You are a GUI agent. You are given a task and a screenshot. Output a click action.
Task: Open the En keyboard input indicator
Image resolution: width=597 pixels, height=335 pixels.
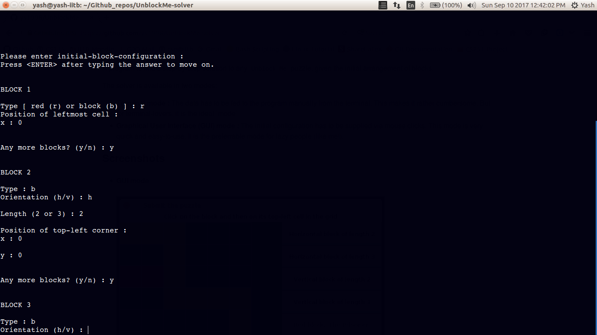click(410, 5)
